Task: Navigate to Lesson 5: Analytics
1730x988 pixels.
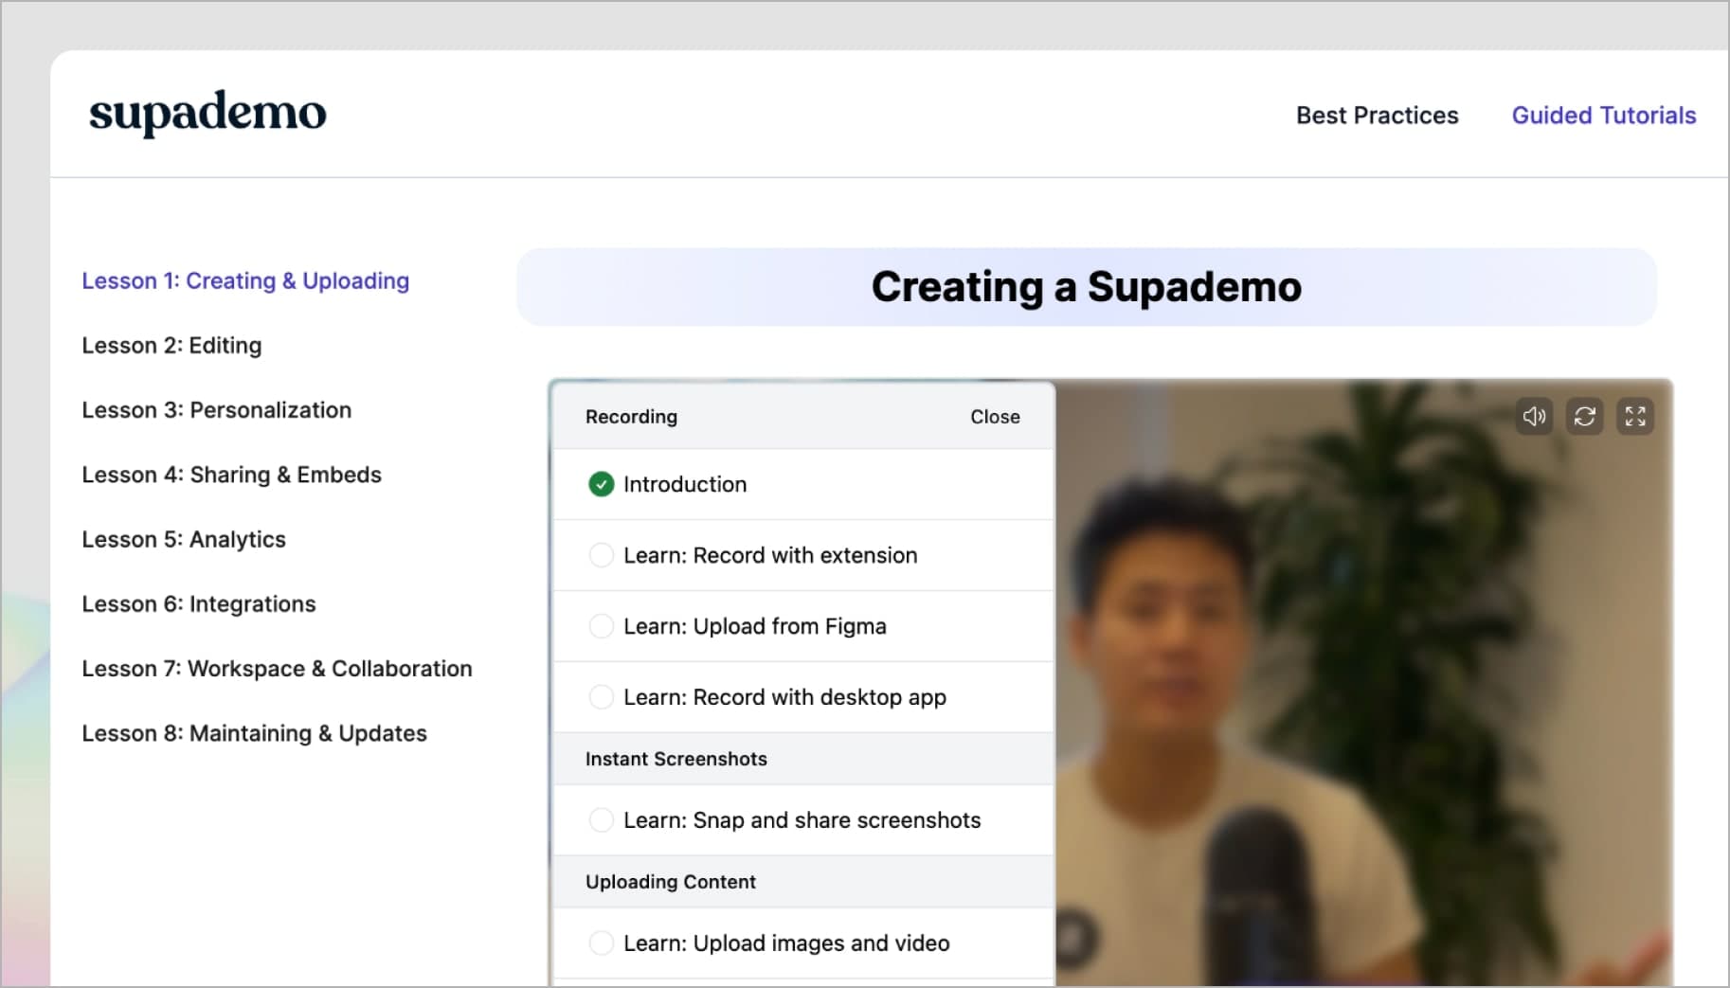Action: point(184,539)
